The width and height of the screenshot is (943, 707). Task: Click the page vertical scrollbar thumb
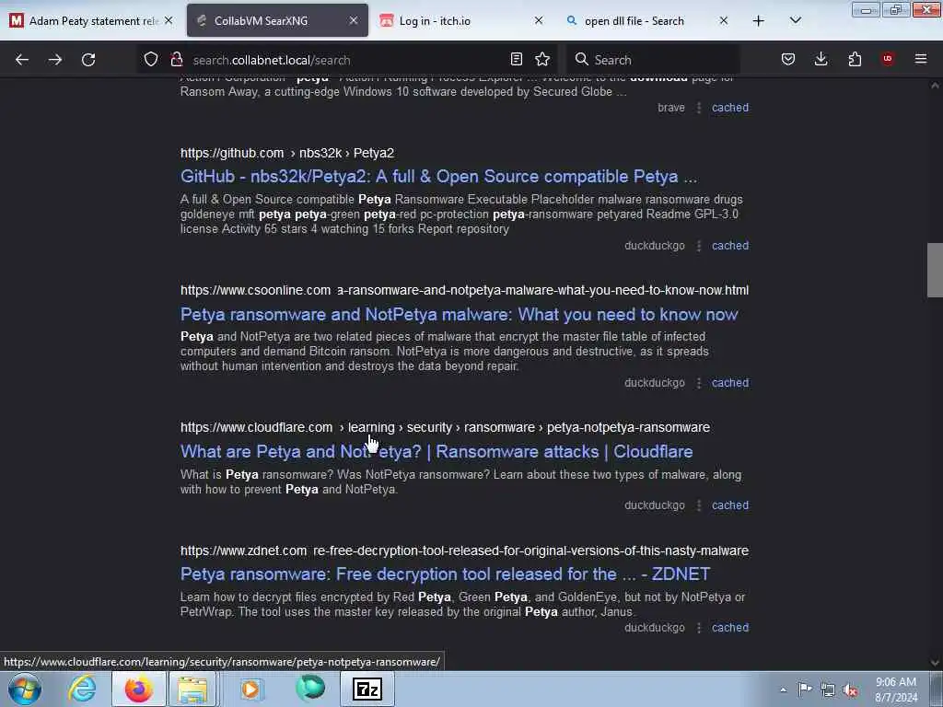(x=935, y=270)
